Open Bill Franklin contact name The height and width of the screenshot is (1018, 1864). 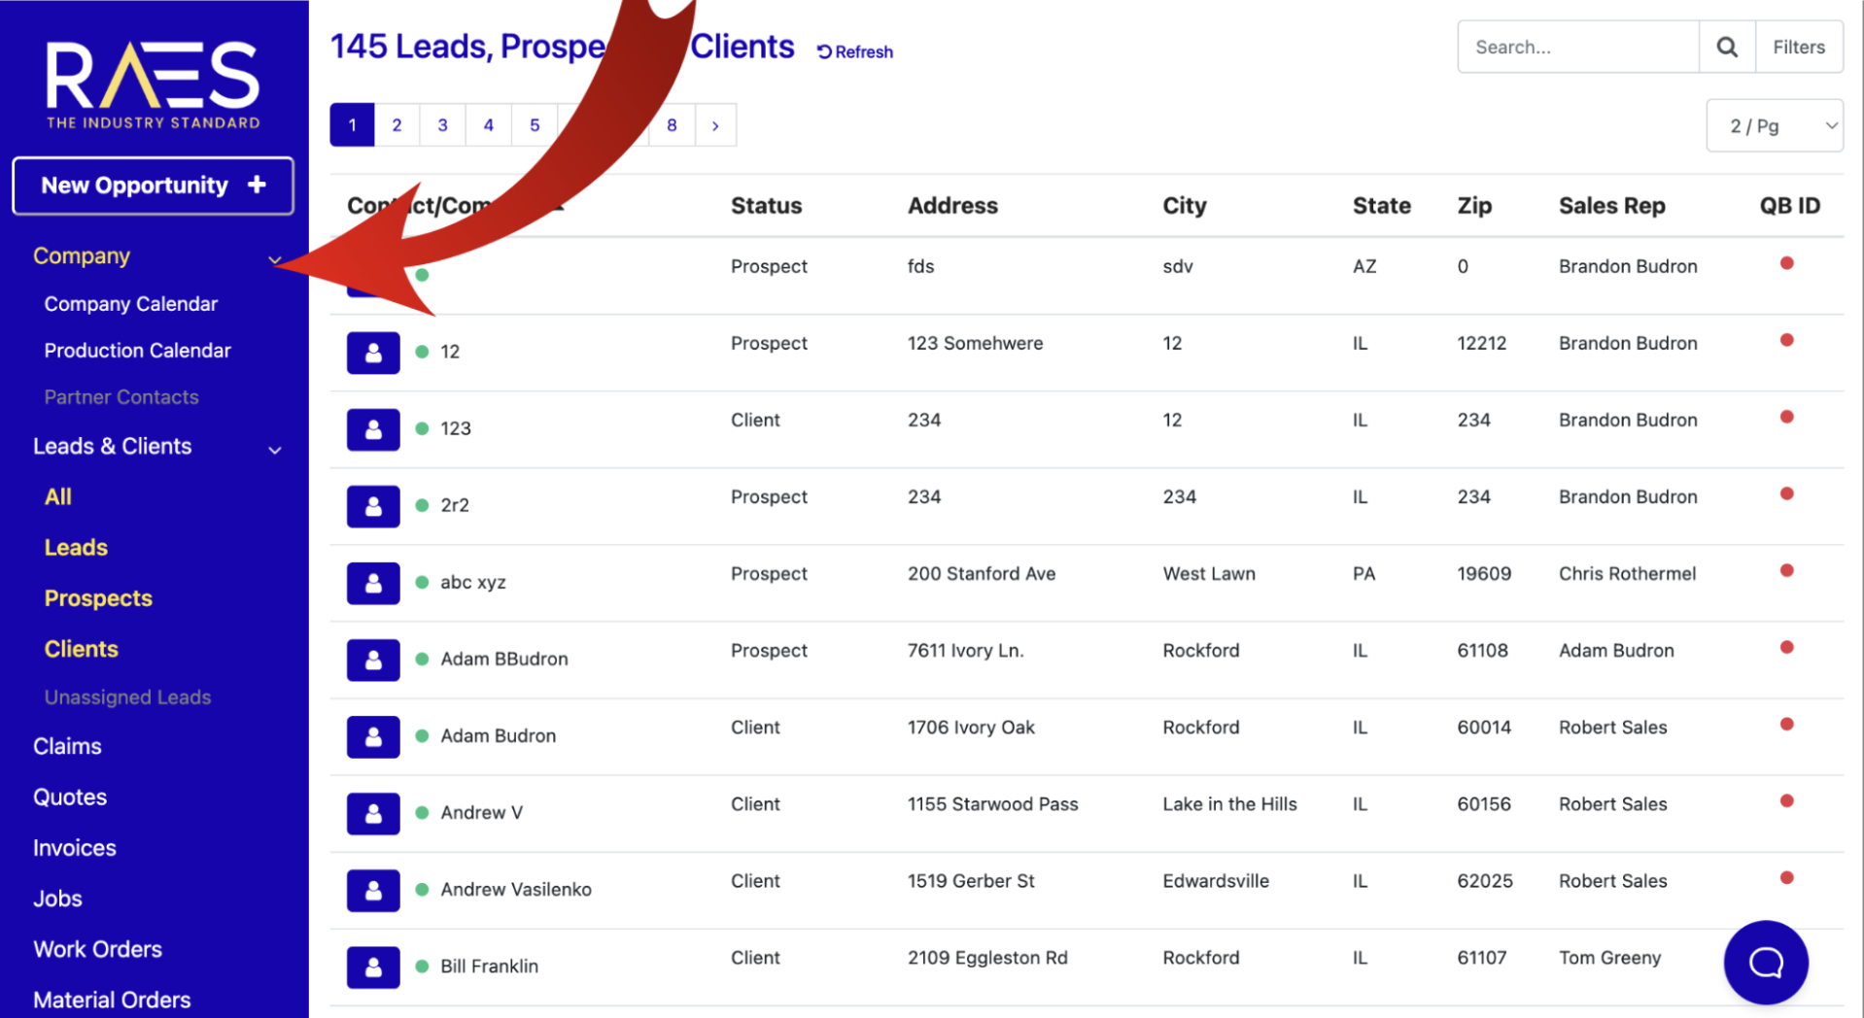(x=489, y=967)
